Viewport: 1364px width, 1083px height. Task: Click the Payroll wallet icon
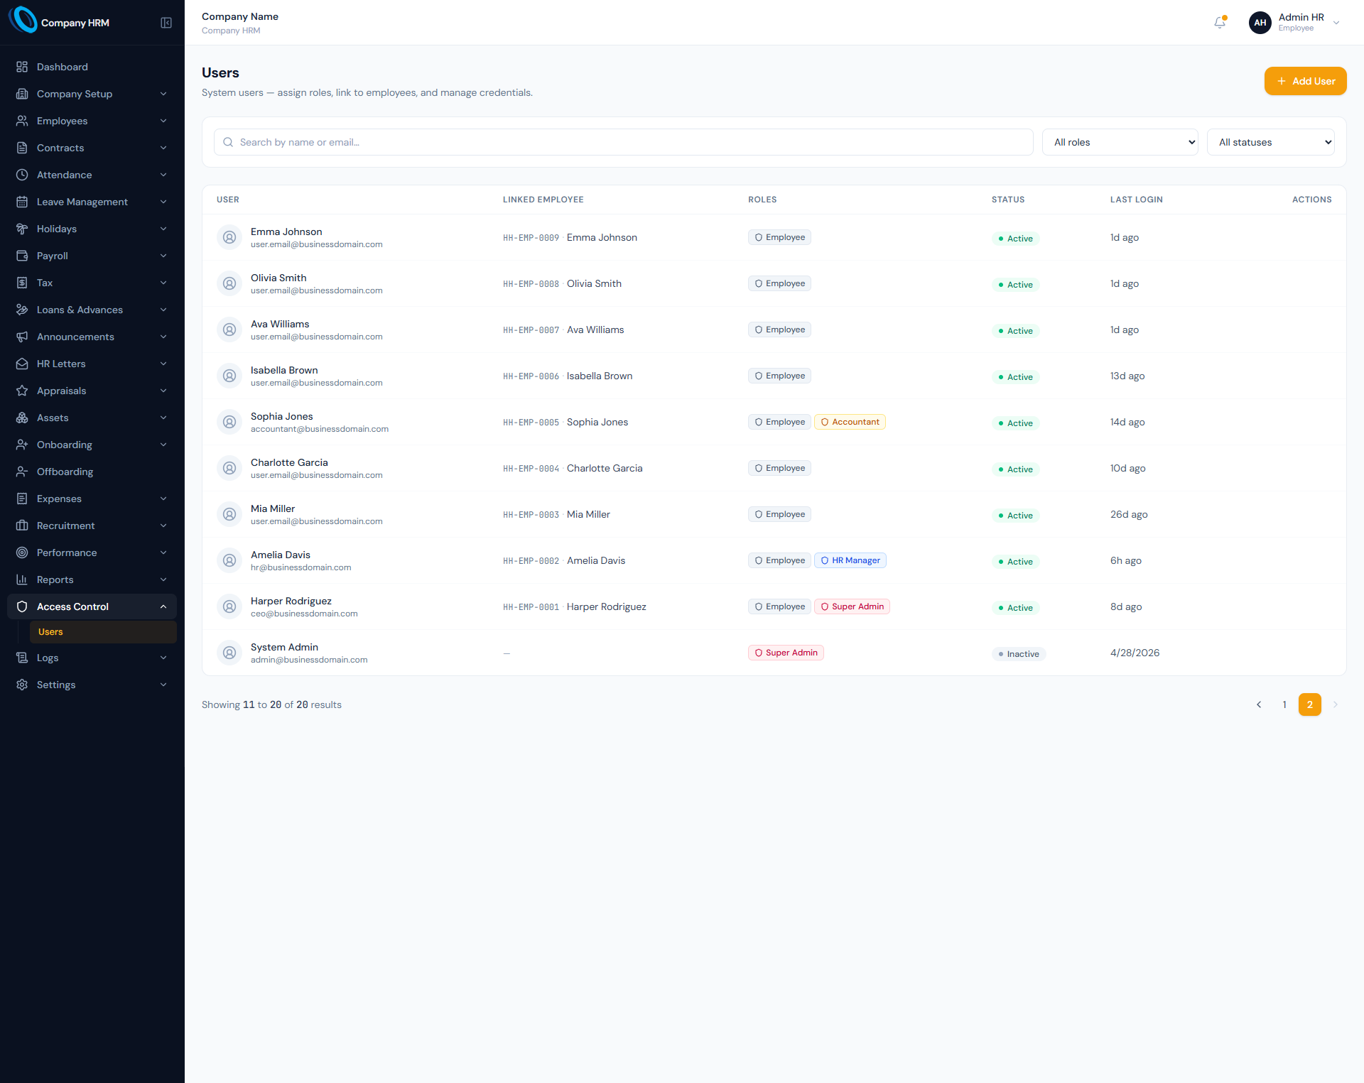(22, 256)
